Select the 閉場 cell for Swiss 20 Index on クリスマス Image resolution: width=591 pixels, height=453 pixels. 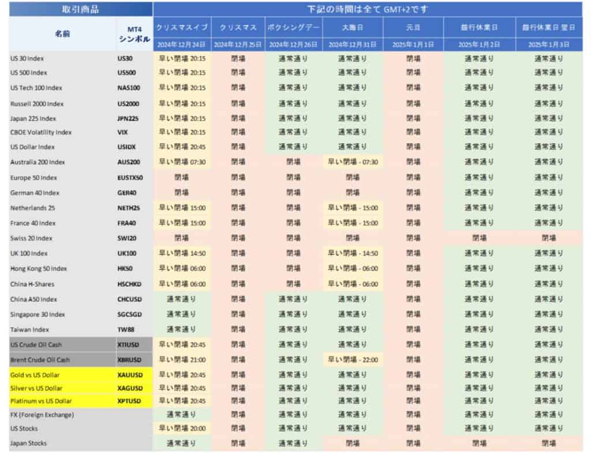[238, 238]
